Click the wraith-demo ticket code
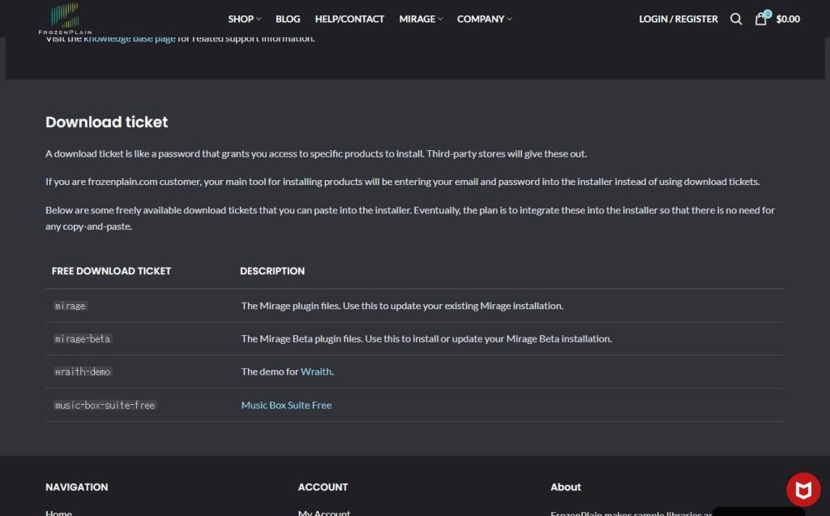 pos(83,372)
